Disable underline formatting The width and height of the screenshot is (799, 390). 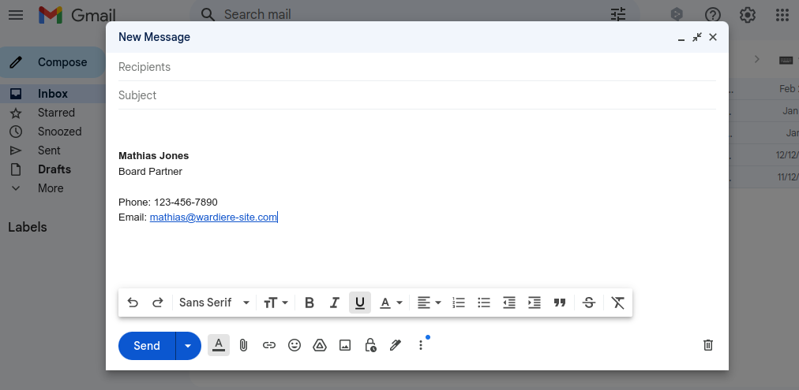tap(360, 303)
